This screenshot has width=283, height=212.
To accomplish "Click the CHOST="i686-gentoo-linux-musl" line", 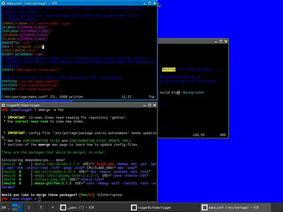I will [x=30, y=70].
